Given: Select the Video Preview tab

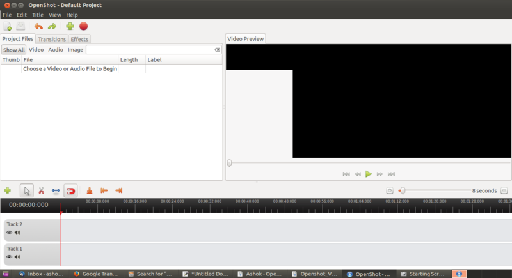Looking at the screenshot, I should coord(245,39).
